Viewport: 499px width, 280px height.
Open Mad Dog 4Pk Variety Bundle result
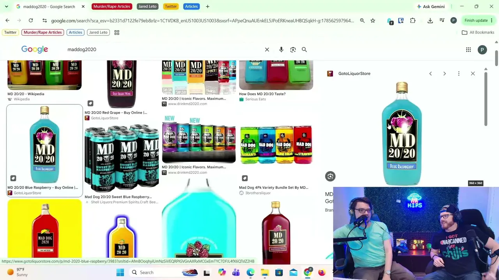tap(274, 187)
